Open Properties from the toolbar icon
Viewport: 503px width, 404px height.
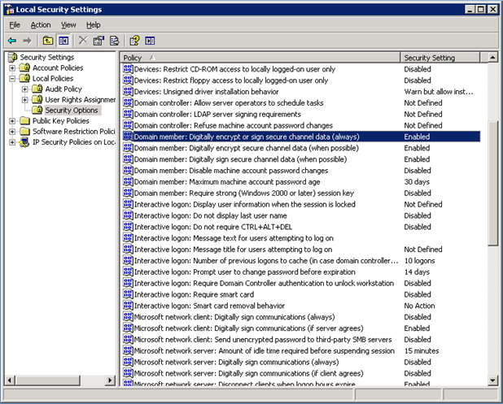98,41
